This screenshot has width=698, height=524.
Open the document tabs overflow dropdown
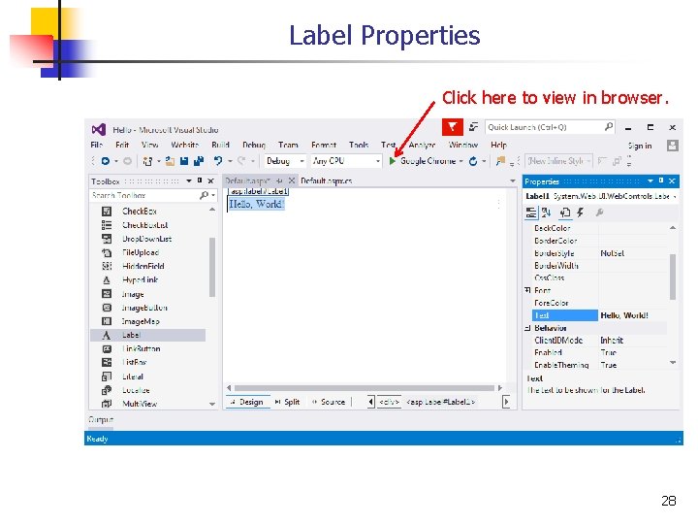(x=513, y=180)
